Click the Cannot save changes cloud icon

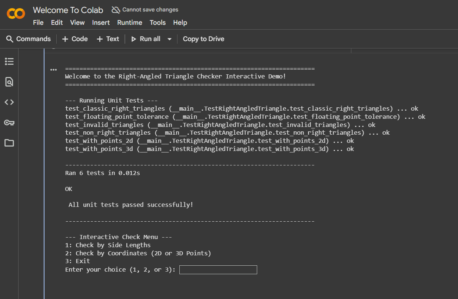click(116, 10)
